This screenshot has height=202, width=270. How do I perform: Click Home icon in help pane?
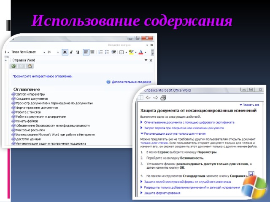30,66
